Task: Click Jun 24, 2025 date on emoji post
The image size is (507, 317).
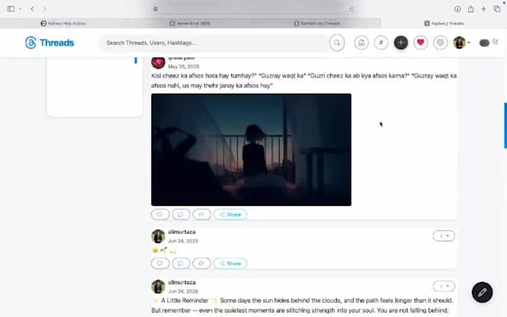Action: 183,241
